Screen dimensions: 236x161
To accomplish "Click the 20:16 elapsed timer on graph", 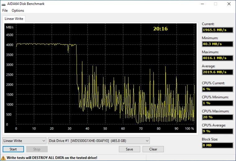I will pos(160,29).
